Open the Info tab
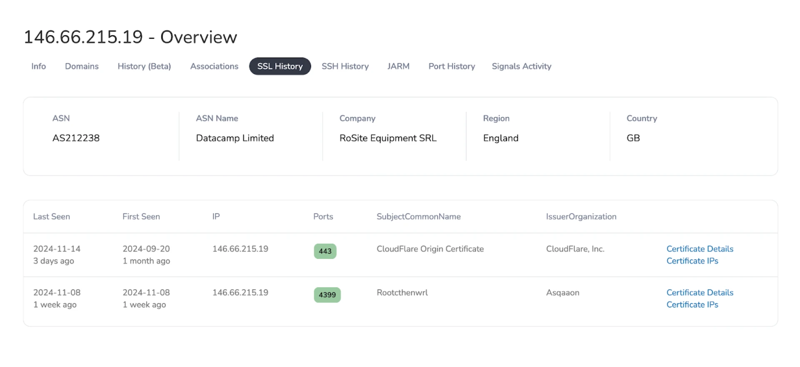The image size is (800, 367). click(x=38, y=66)
